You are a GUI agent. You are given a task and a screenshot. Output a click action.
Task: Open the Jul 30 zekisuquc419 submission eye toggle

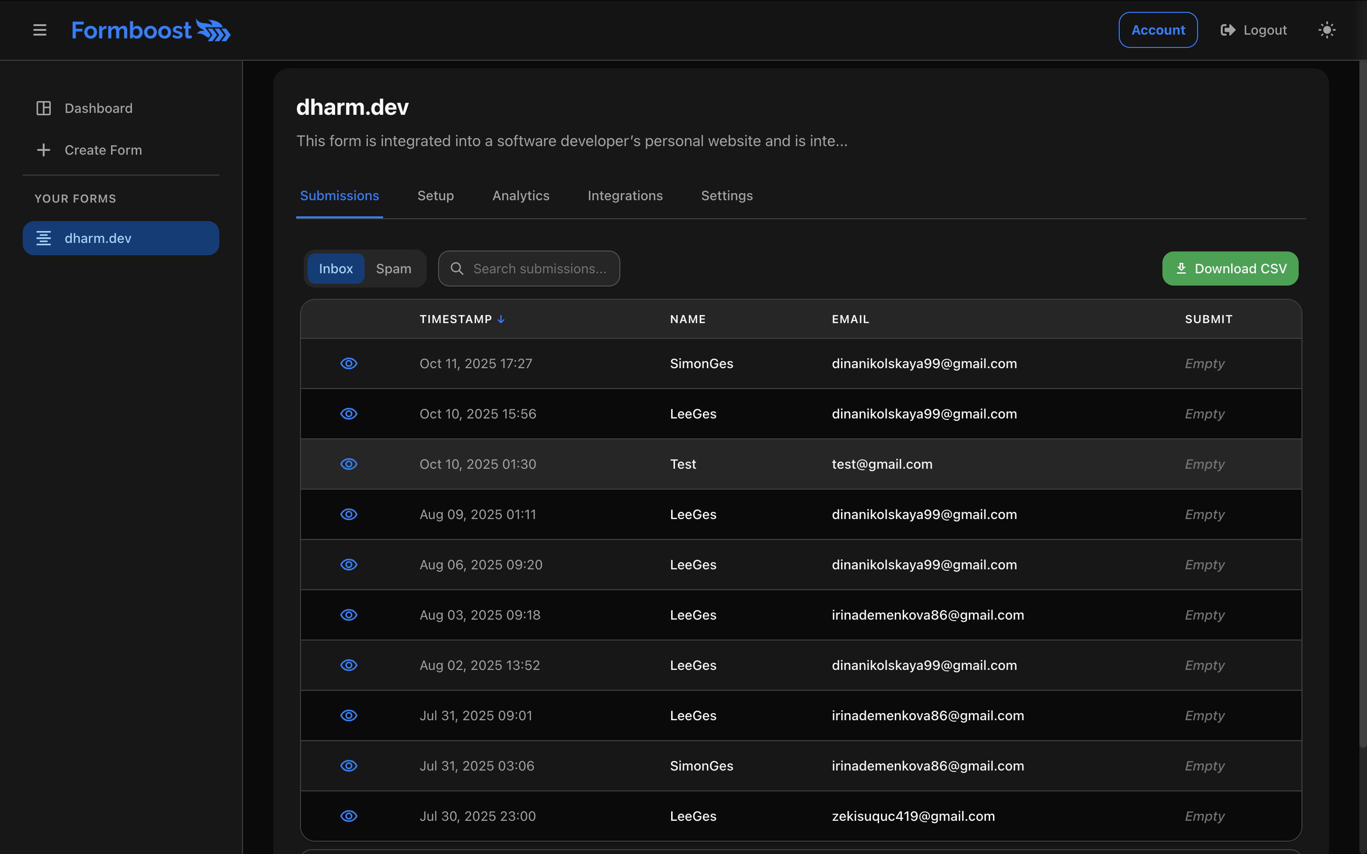349,816
